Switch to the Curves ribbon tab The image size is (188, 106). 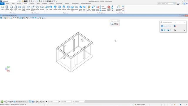point(19,4)
